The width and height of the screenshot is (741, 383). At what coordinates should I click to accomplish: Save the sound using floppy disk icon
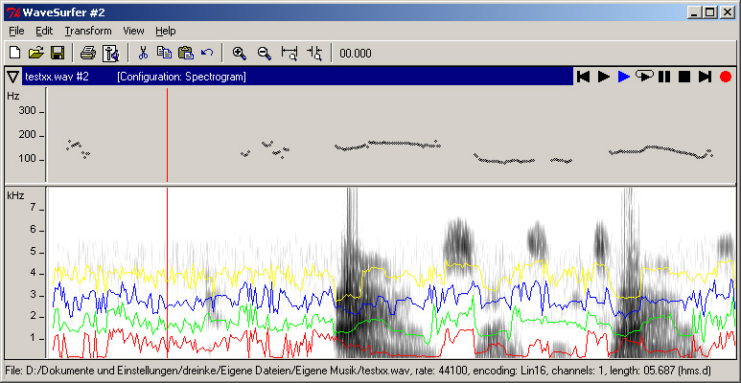[58, 53]
